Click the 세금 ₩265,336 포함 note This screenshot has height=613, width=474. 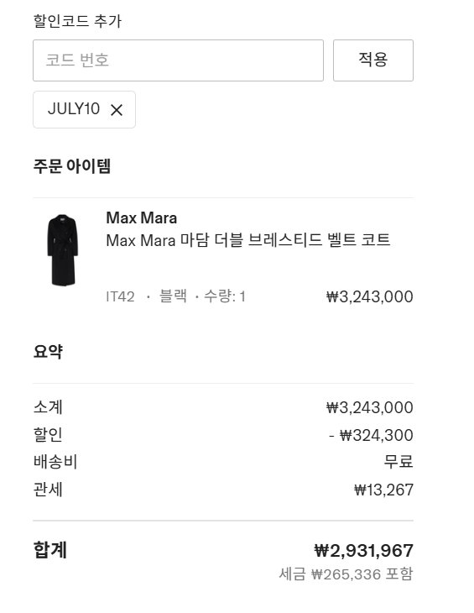point(346,574)
